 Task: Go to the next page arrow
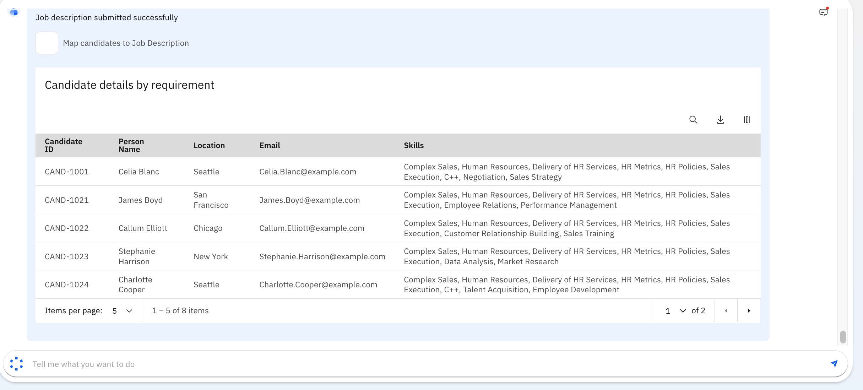[x=749, y=311]
